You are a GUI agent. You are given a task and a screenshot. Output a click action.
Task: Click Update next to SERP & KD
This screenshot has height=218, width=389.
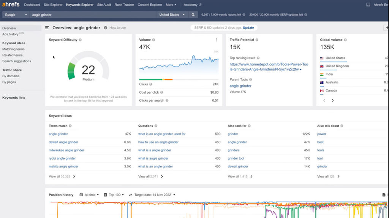click(248, 28)
